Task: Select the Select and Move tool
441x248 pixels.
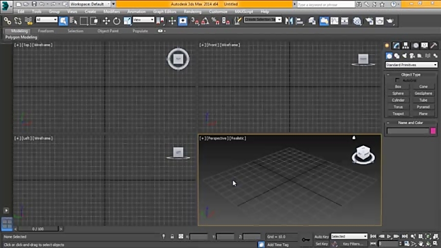Action: pyautogui.click(x=106, y=21)
